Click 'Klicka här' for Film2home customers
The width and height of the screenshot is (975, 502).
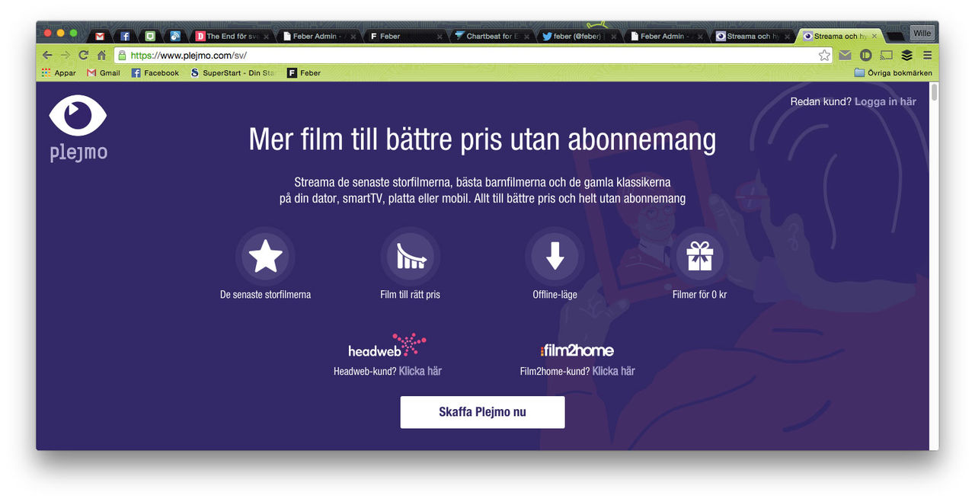pos(614,371)
